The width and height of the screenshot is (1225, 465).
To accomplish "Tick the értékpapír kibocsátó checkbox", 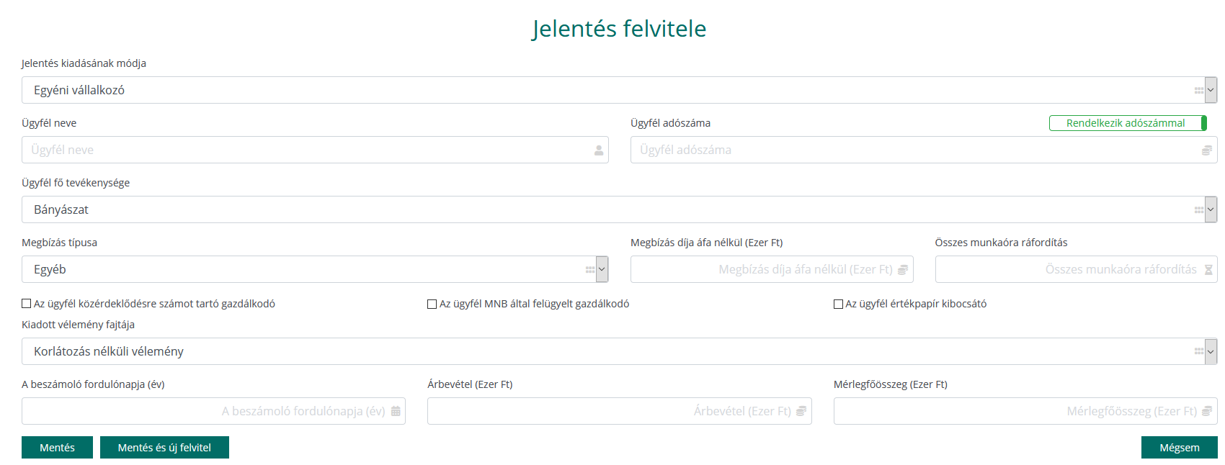I will 838,304.
